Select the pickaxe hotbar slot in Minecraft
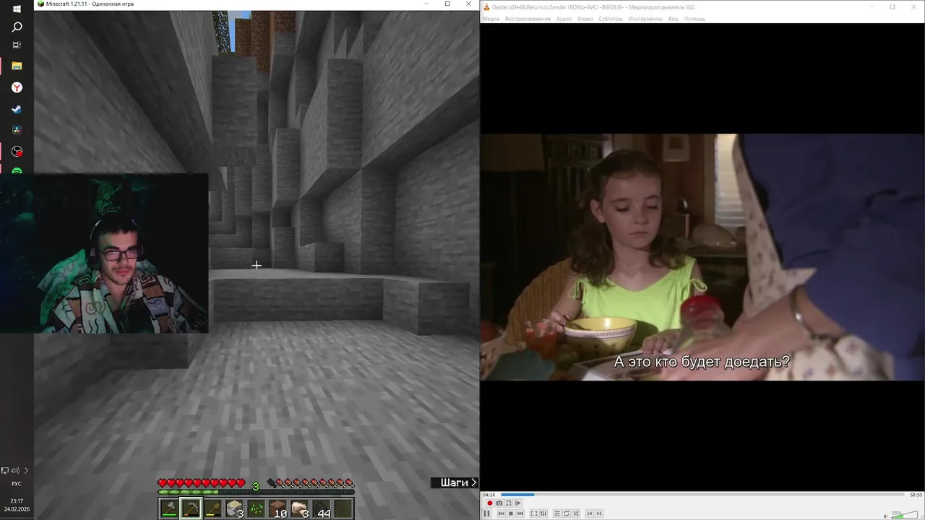The height and width of the screenshot is (520, 925). 191,509
